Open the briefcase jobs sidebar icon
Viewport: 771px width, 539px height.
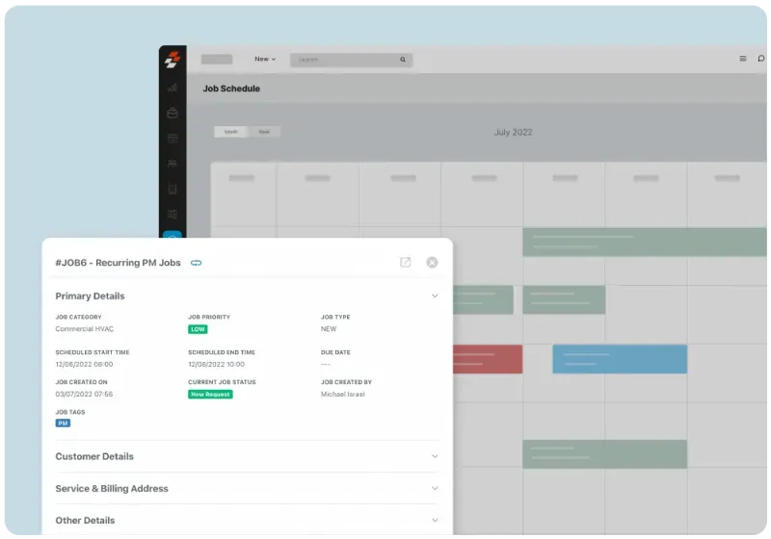click(x=173, y=114)
